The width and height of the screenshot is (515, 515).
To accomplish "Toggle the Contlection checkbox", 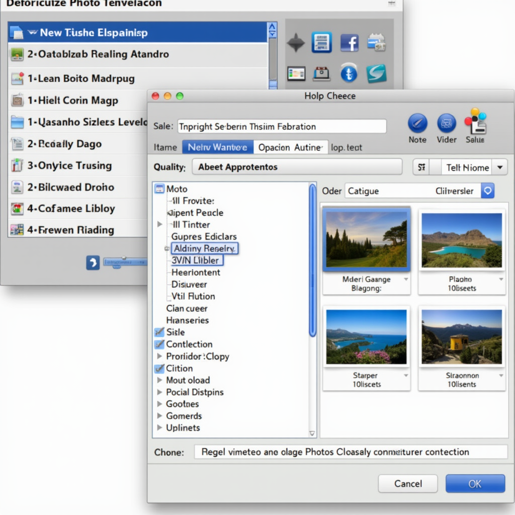I will coord(160,345).
